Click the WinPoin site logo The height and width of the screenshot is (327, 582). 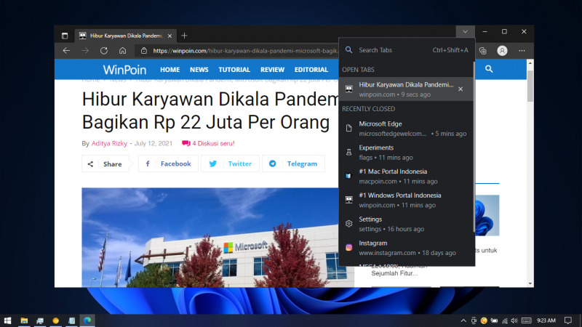coord(124,69)
